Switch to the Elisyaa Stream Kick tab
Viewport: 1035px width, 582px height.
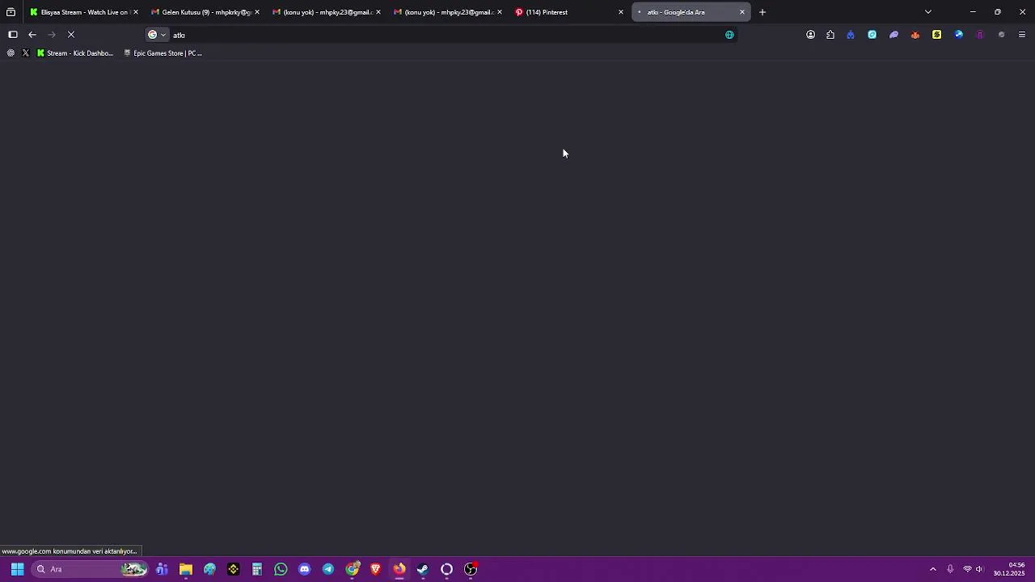tap(84, 12)
